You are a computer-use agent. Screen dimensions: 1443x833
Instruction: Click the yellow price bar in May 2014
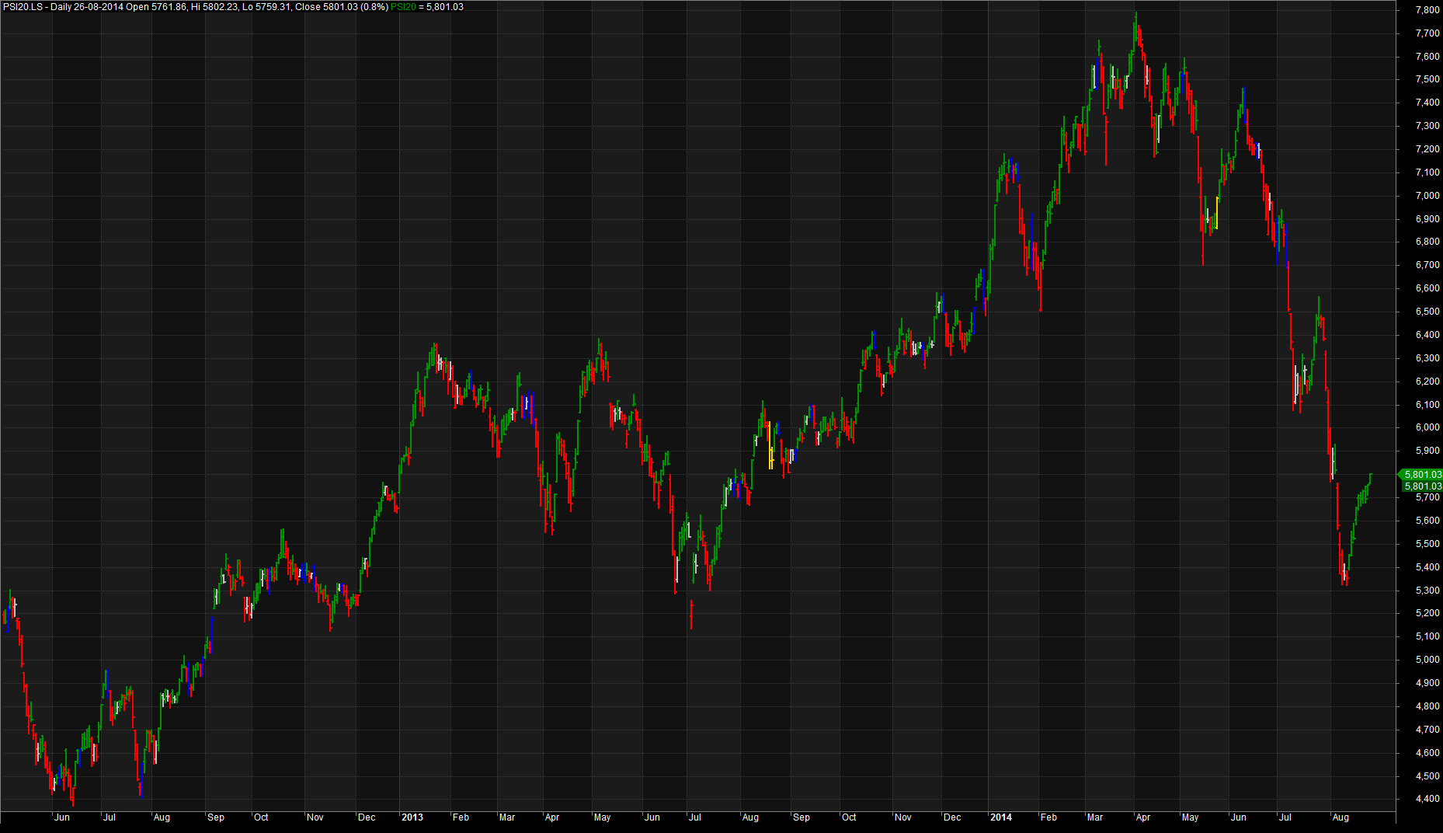point(1216,214)
